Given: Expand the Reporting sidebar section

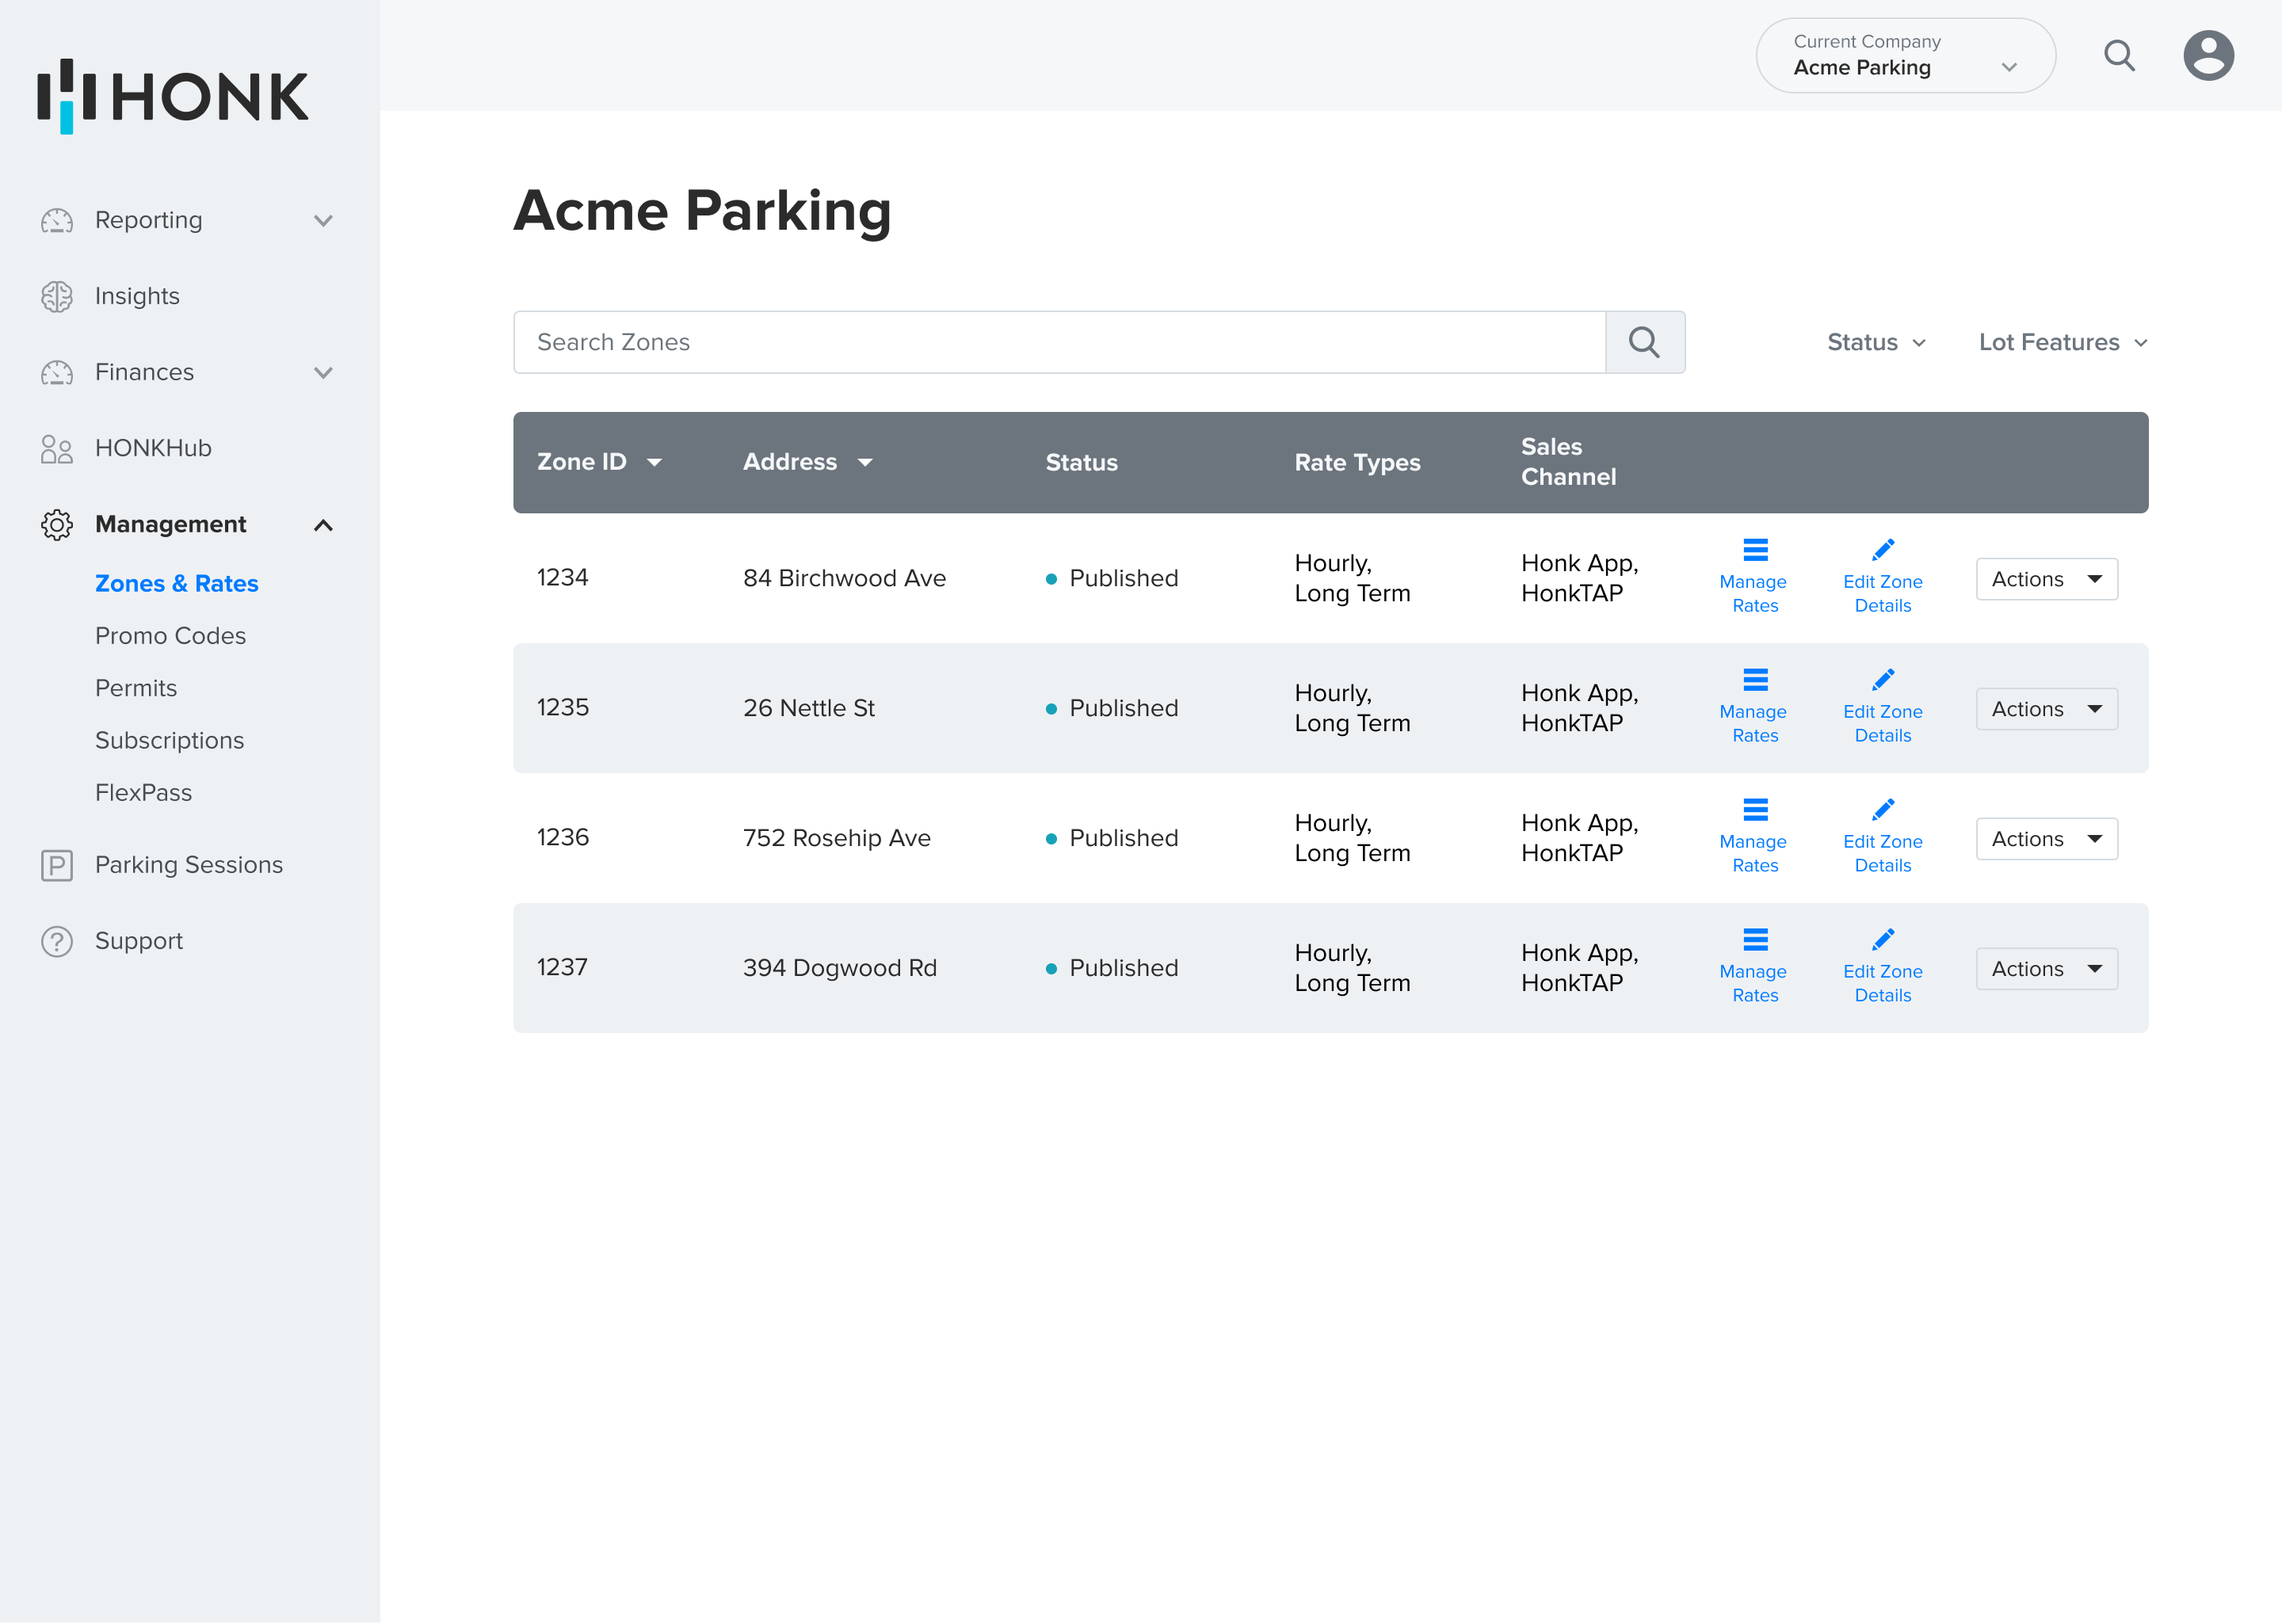Looking at the screenshot, I should (x=323, y=220).
